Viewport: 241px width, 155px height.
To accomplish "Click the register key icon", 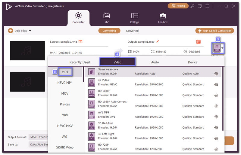I will point(192,6).
